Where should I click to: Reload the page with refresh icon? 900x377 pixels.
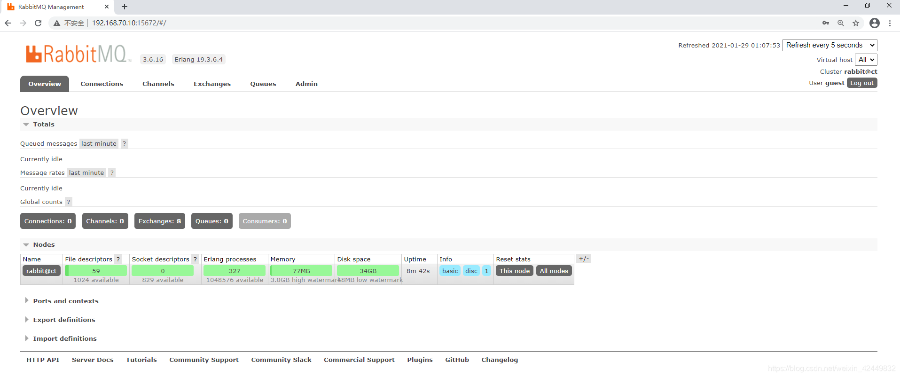(x=38, y=23)
